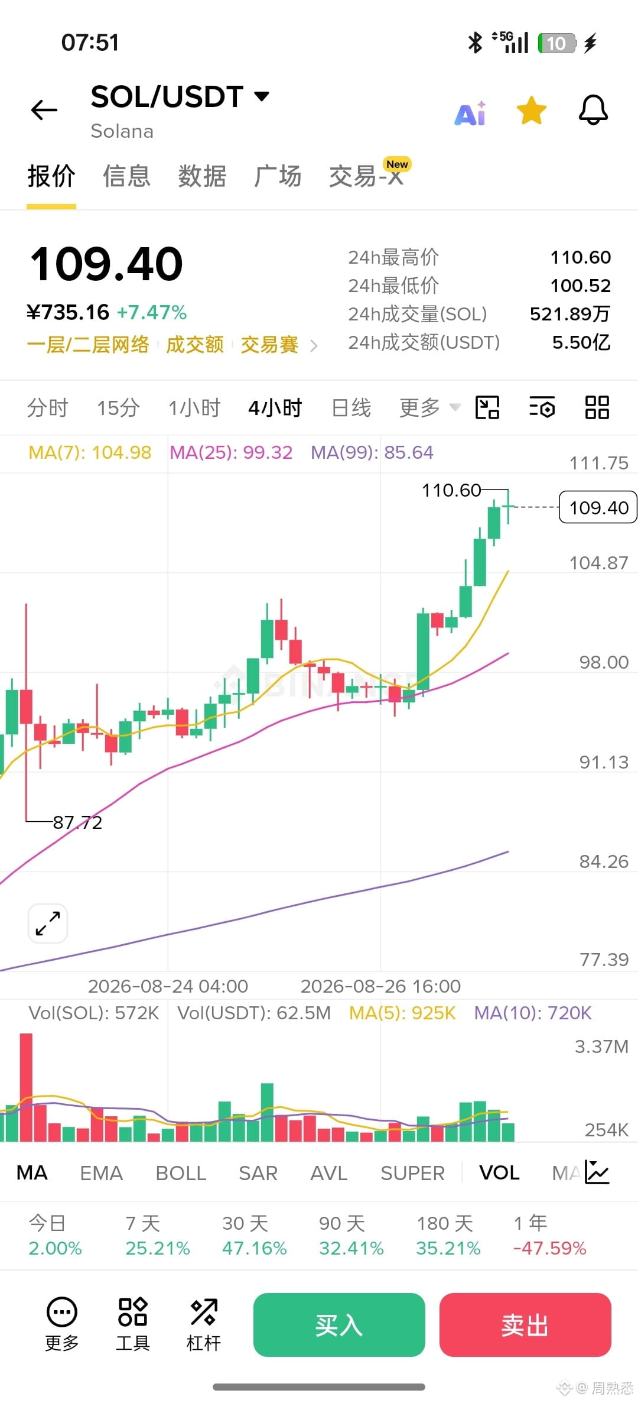Open the 成交额 tag link

(x=195, y=344)
